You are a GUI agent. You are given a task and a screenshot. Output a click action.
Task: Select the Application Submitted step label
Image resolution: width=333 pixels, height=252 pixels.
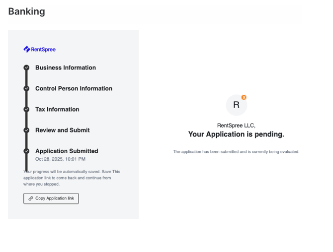(67, 151)
